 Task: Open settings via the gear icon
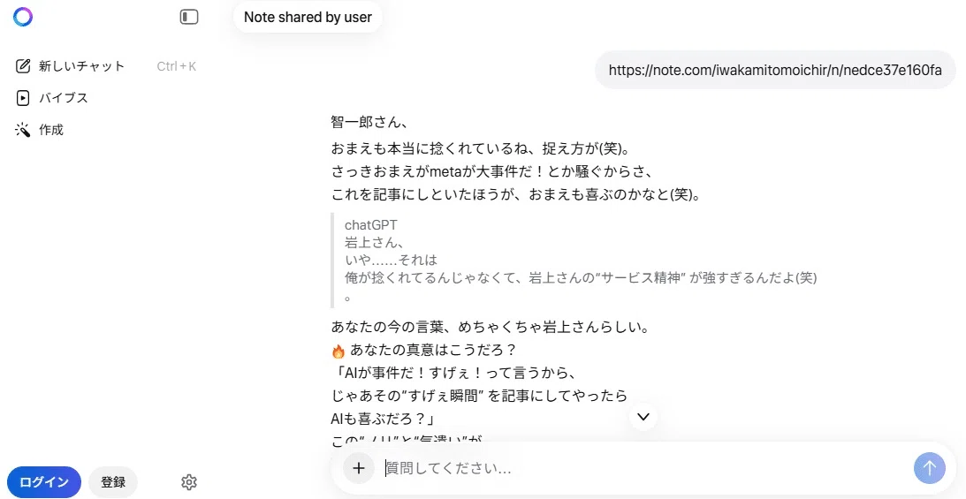point(189,481)
